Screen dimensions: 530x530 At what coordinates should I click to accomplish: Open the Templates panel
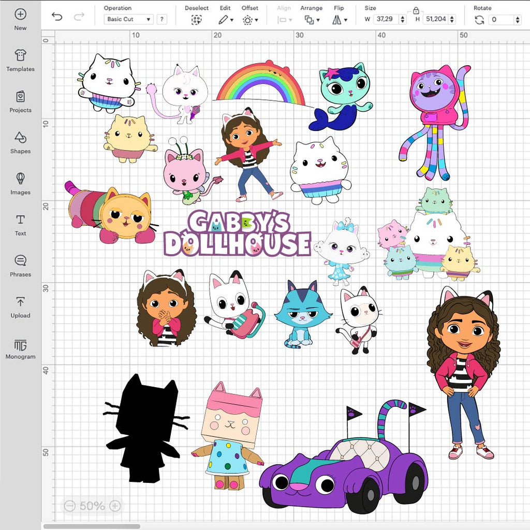[20, 61]
